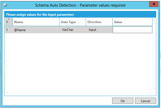Click the vertical scrollbar up arrow
This screenshot has height=108, width=161.
click(154, 20)
